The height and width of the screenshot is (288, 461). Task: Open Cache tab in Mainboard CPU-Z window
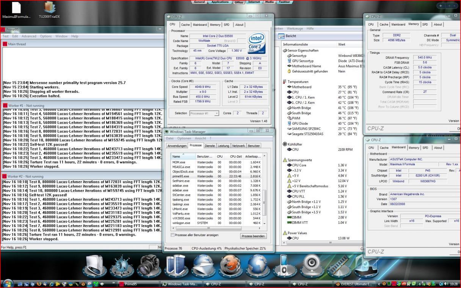[x=384, y=148]
